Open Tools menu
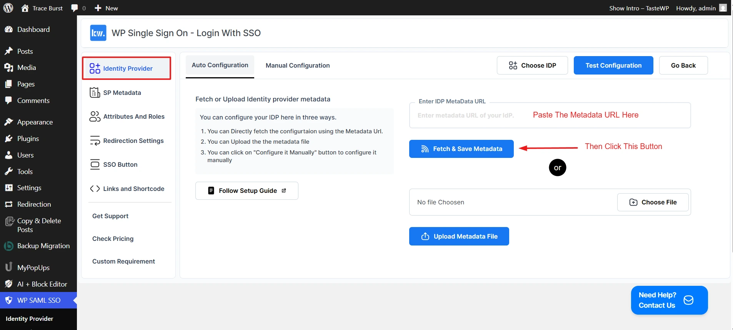 point(38,172)
